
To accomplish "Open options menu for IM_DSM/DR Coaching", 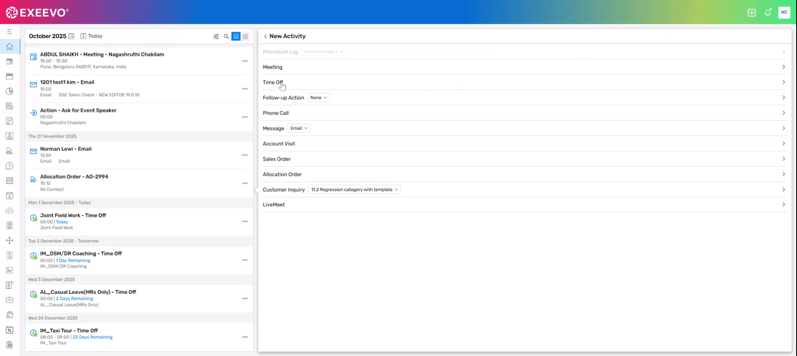I will (x=245, y=260).
